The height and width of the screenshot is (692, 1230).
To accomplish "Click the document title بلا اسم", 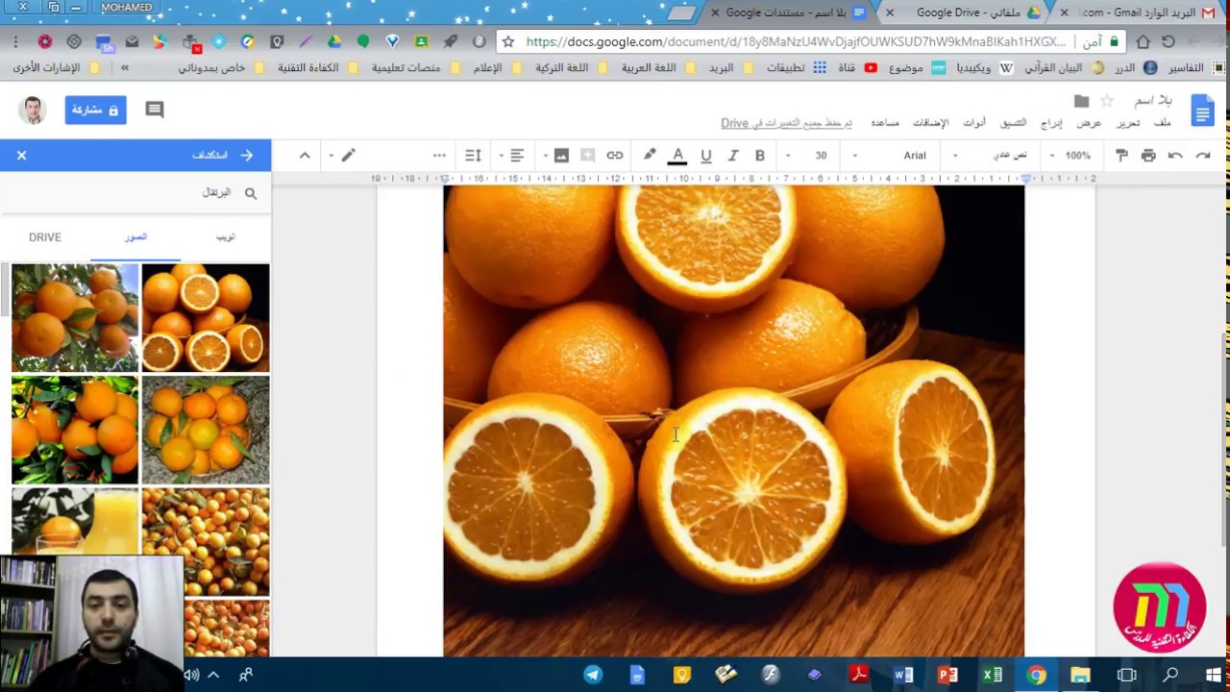I will coord(1153,101).
